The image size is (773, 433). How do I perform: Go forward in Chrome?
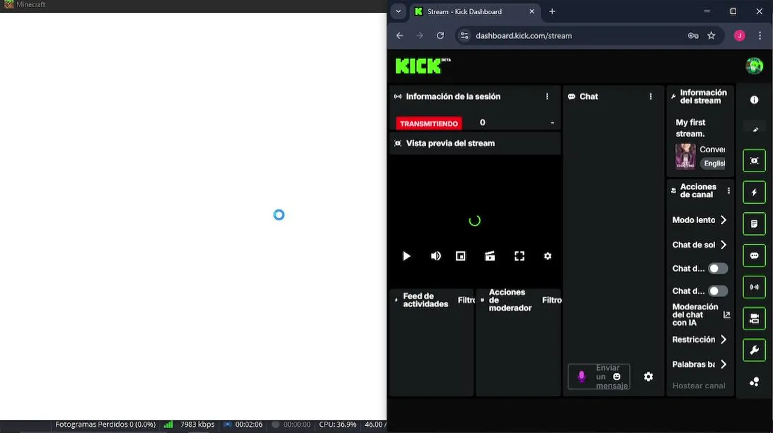[420, 35]
